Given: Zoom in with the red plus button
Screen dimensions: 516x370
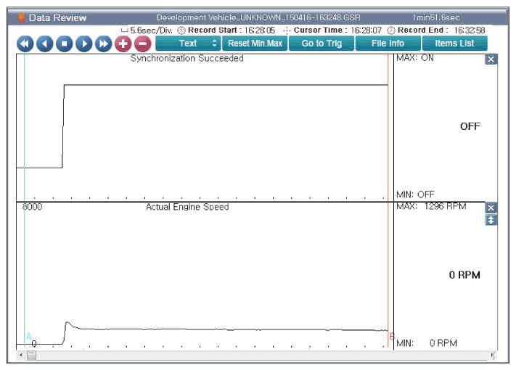Looking at the screenshot, I should coord(123,44).
